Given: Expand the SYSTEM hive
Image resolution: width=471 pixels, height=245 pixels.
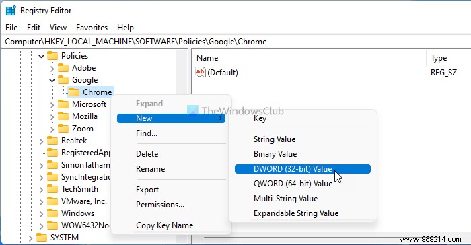Looking at the screenshot, I should [30, 238].
